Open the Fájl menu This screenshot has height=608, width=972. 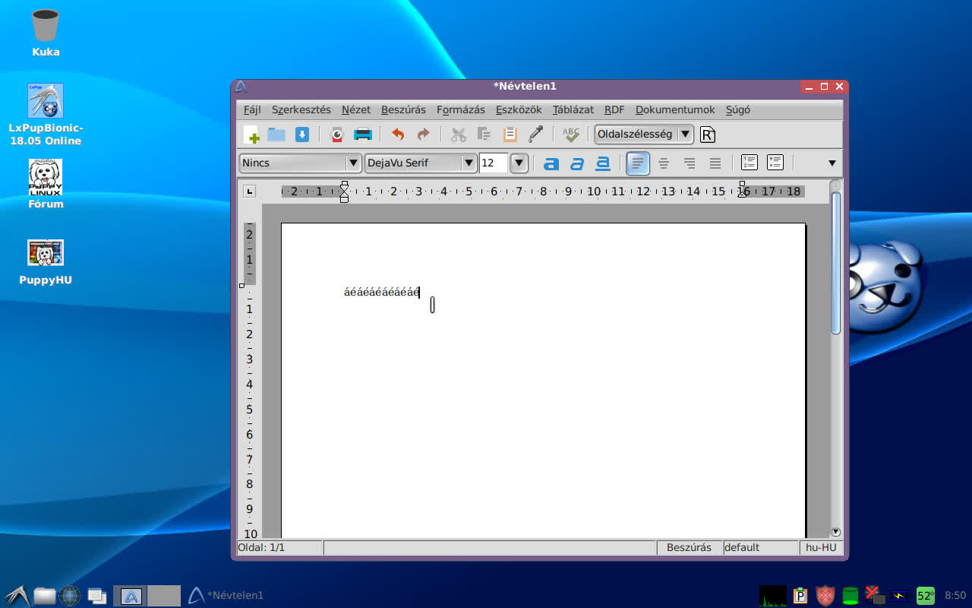tap(252, 109)
